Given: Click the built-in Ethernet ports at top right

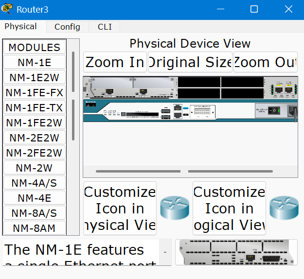Looking at the screenshot, I should click(284, 89).
